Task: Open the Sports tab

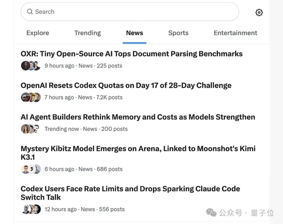Action: [178, 33]
